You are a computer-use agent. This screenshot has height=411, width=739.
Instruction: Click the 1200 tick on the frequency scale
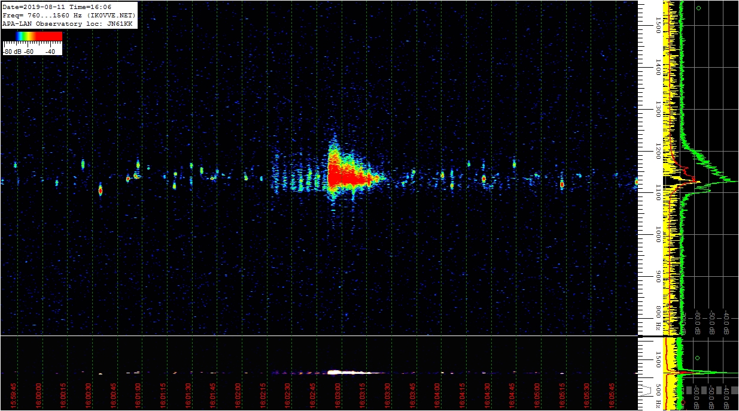click(658, 151)
